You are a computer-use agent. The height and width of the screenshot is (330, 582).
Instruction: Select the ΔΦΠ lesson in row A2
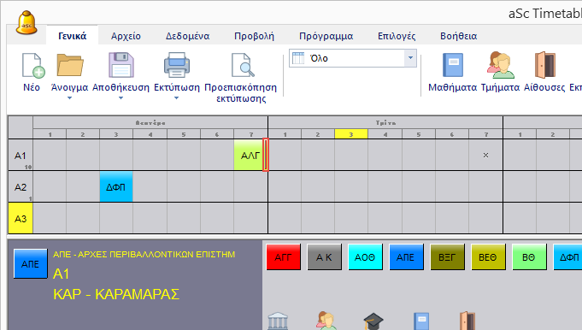click(x=116, y=186)
